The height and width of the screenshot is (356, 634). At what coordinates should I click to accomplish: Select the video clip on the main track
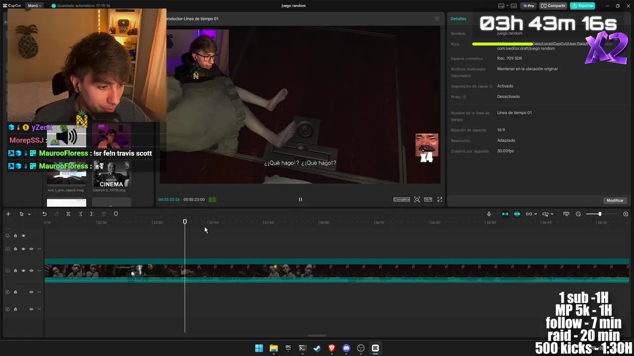click(x=337, y=271)
